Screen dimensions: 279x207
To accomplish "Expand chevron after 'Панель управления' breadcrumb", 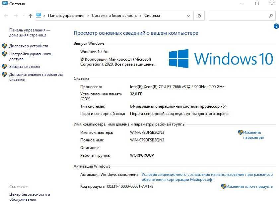I will tap(88, 16).
